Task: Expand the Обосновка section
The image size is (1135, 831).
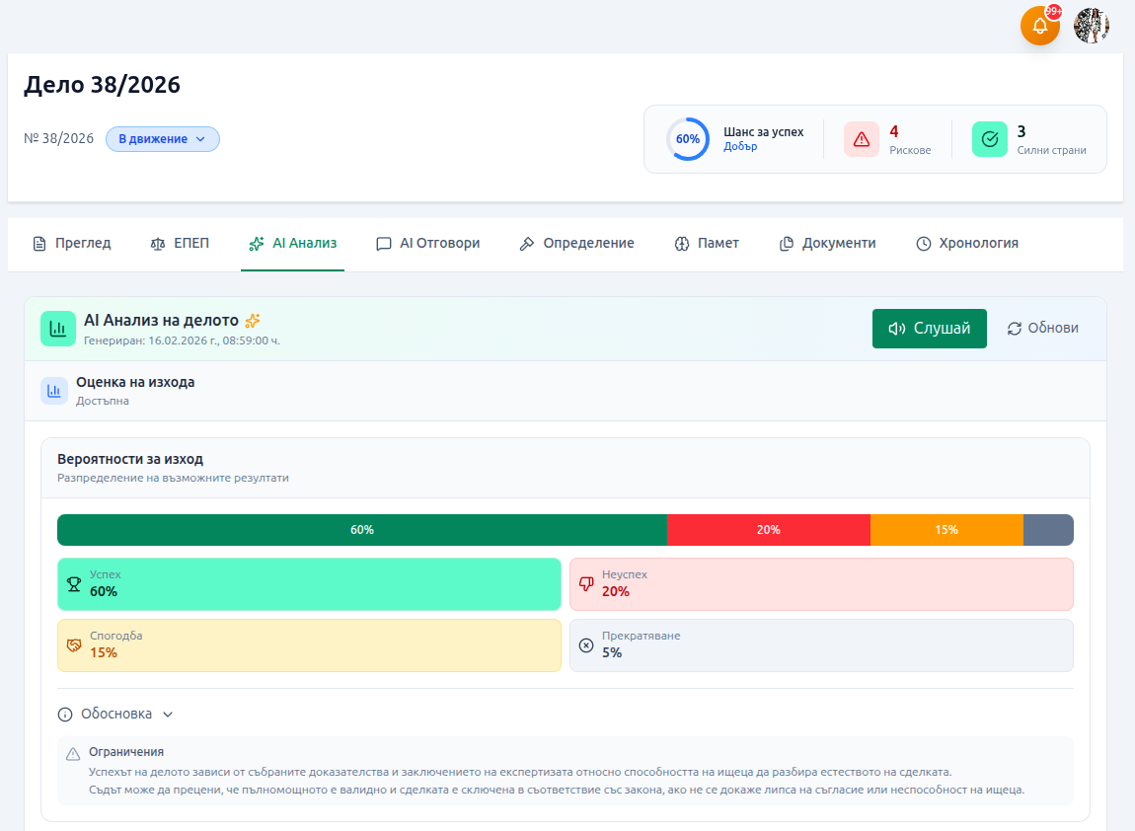Action: [x=115, y=715]
